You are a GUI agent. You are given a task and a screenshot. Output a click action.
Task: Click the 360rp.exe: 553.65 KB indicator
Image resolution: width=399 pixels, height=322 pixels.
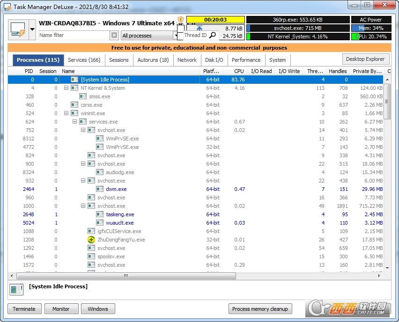point(298,20)
